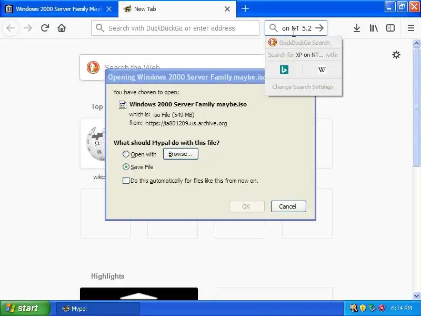This screenshot has height=316, width=421.
Task: Toggle the sidebar icon in toolbar
Action: click(x=390, y=28)
